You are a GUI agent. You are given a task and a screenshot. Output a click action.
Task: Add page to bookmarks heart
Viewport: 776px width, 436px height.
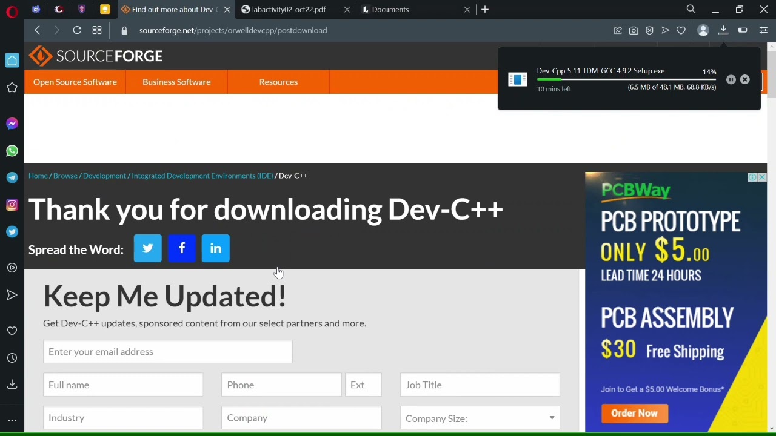pyautogui.click(x=681, y=30)
